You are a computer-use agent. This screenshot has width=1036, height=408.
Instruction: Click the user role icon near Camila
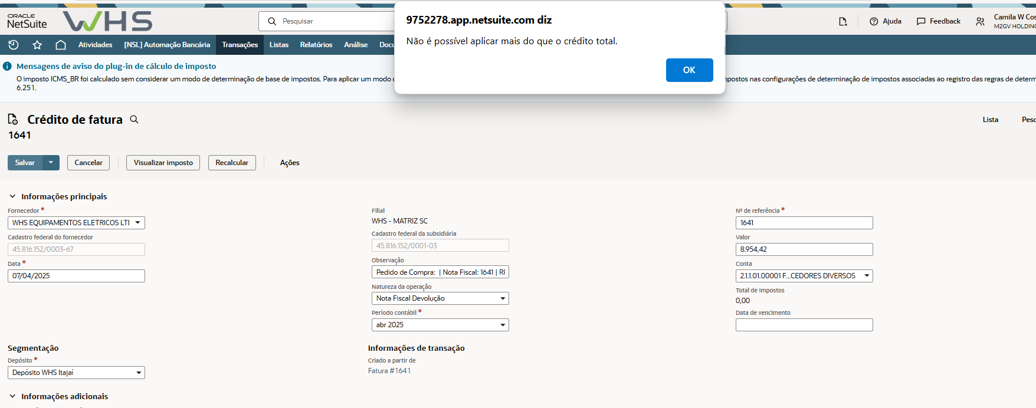tap(980, 21)
